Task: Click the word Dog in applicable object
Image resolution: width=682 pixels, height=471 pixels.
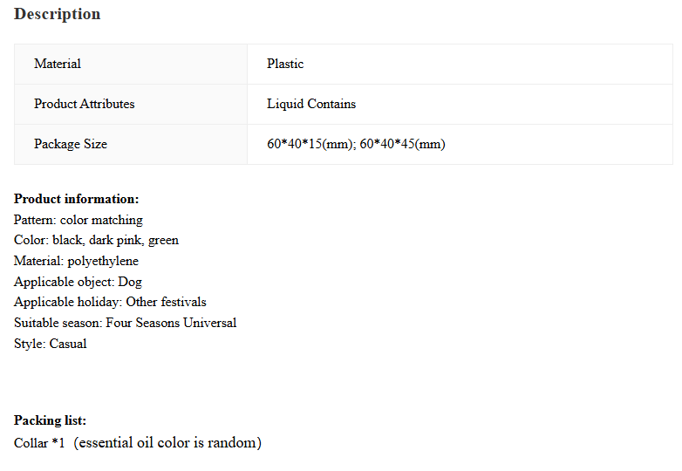Action: [x=130, y=282]
